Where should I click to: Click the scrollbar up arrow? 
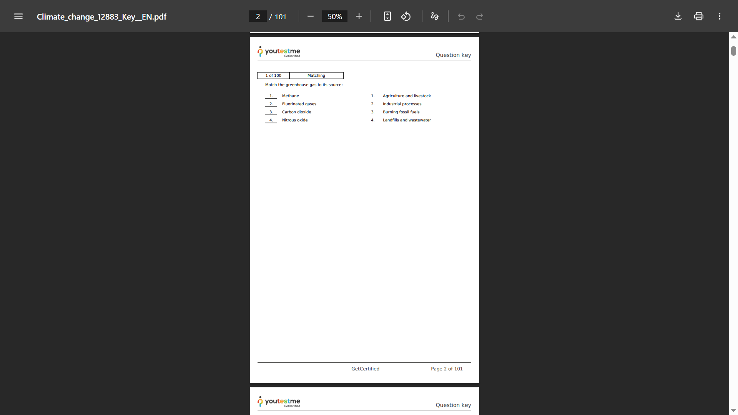pos(733,37)
